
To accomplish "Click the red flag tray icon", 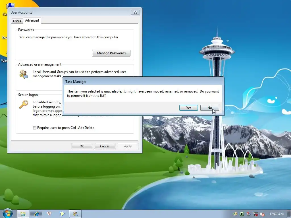I will pos(248,214).
